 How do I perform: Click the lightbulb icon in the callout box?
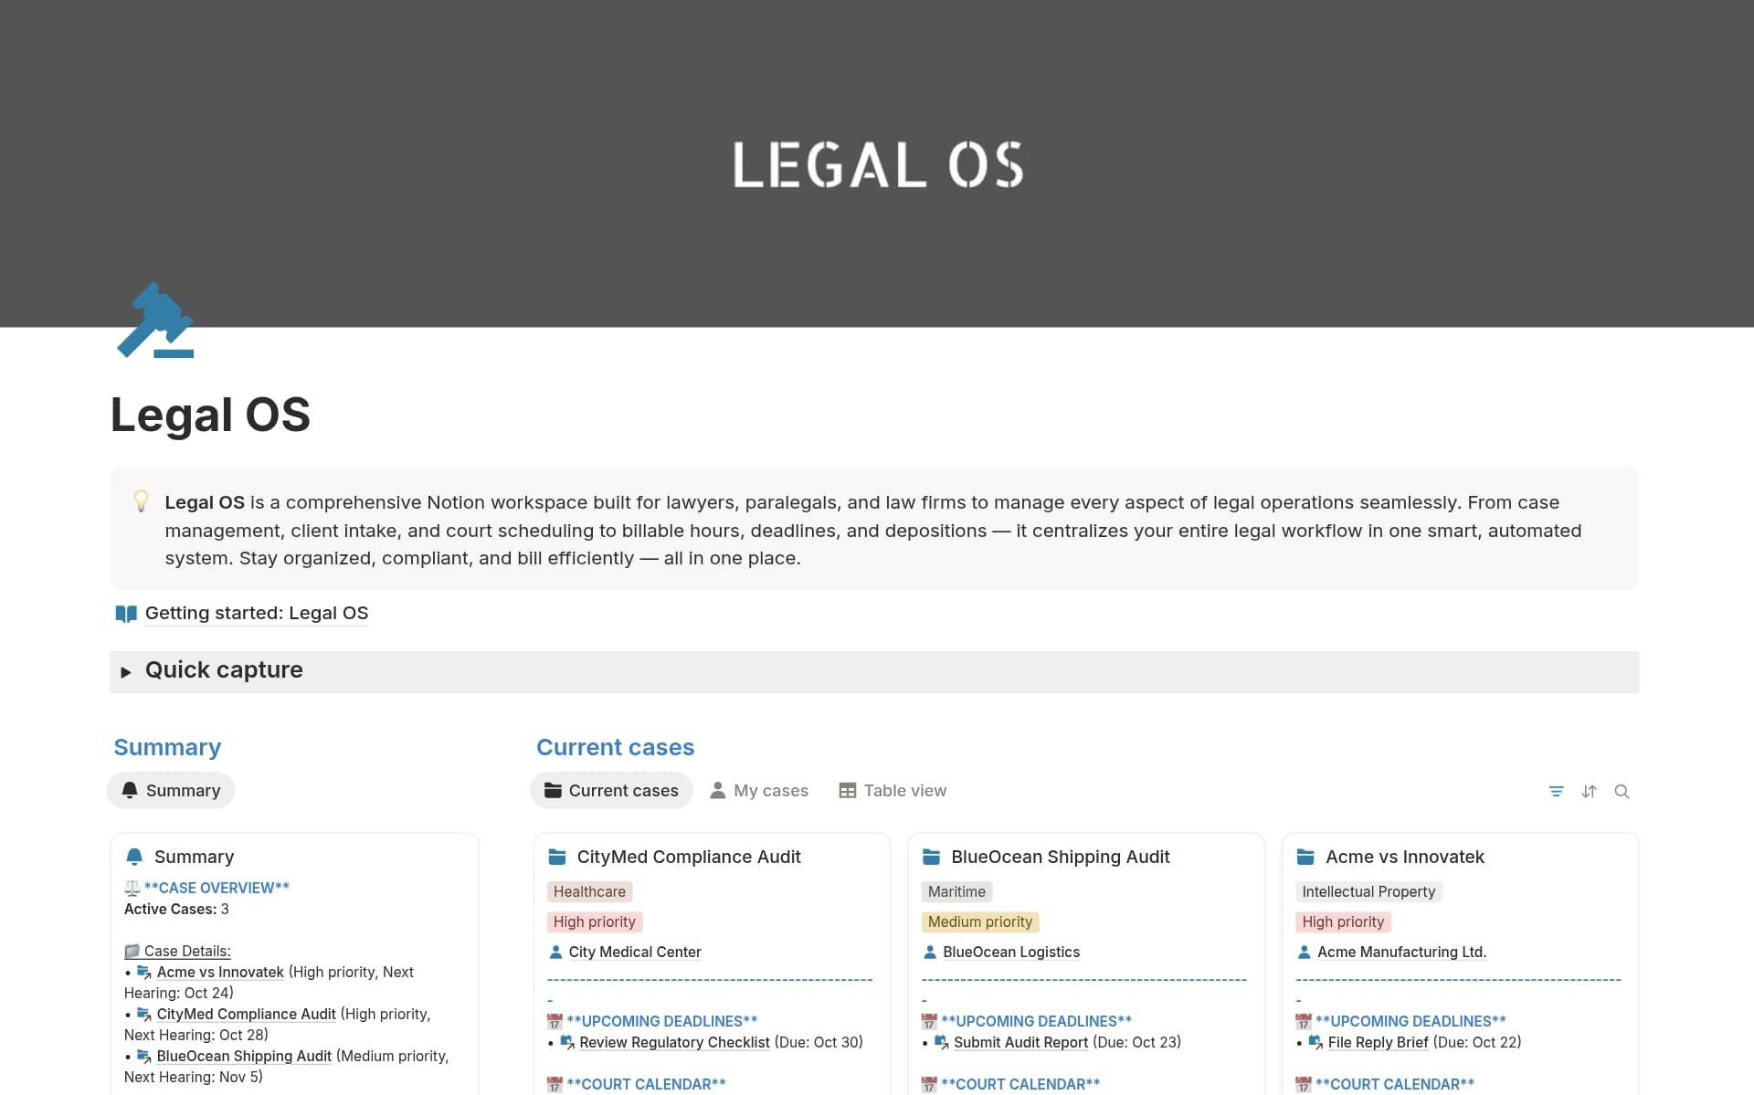142,501
